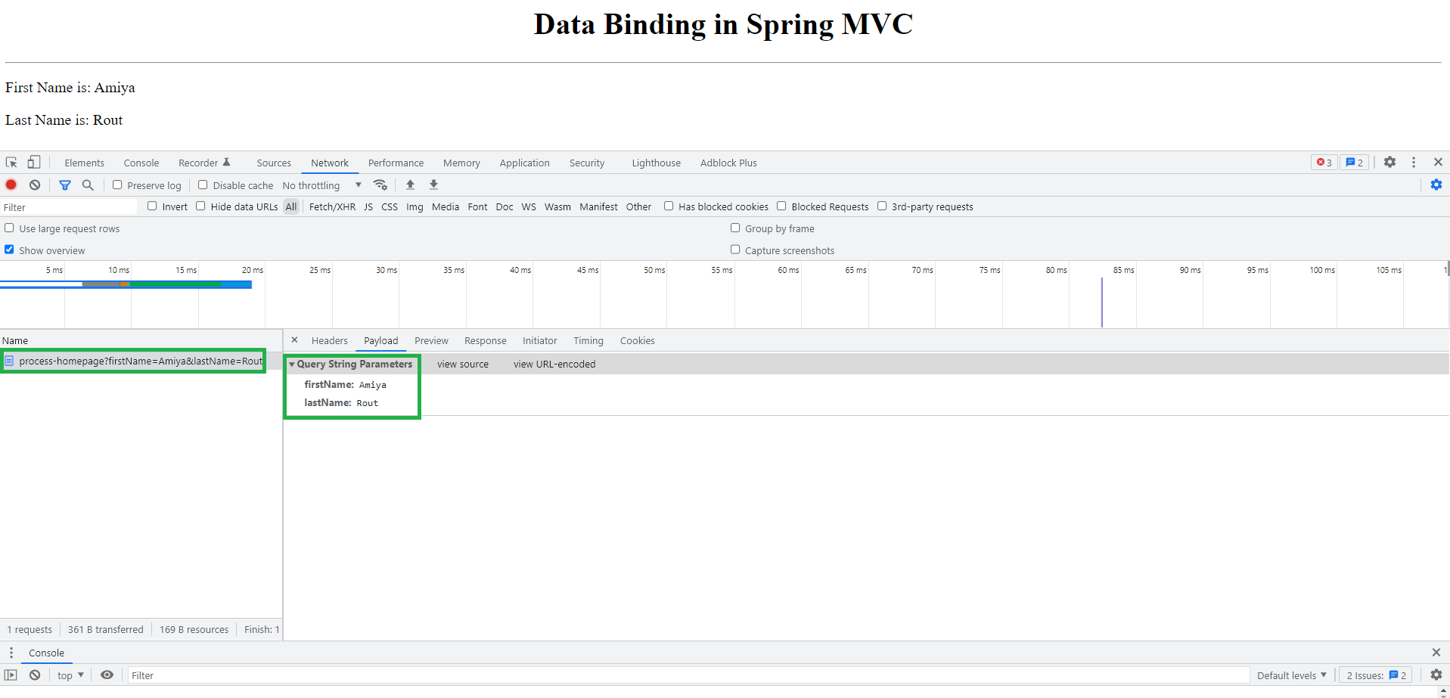The height and width of the screenshot is (698, 1450).
Task: Activate the inspect element picker icon
Action: pyautogui.click(x=11, y=163)
